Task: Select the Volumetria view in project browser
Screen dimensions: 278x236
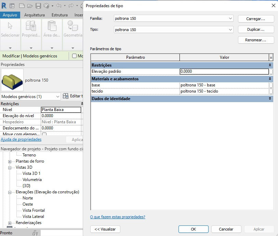Action: 32,180
